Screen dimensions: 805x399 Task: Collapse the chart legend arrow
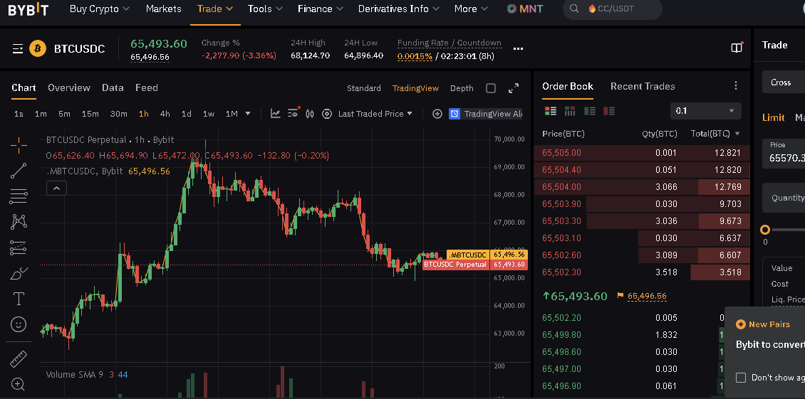coord(56,188)
